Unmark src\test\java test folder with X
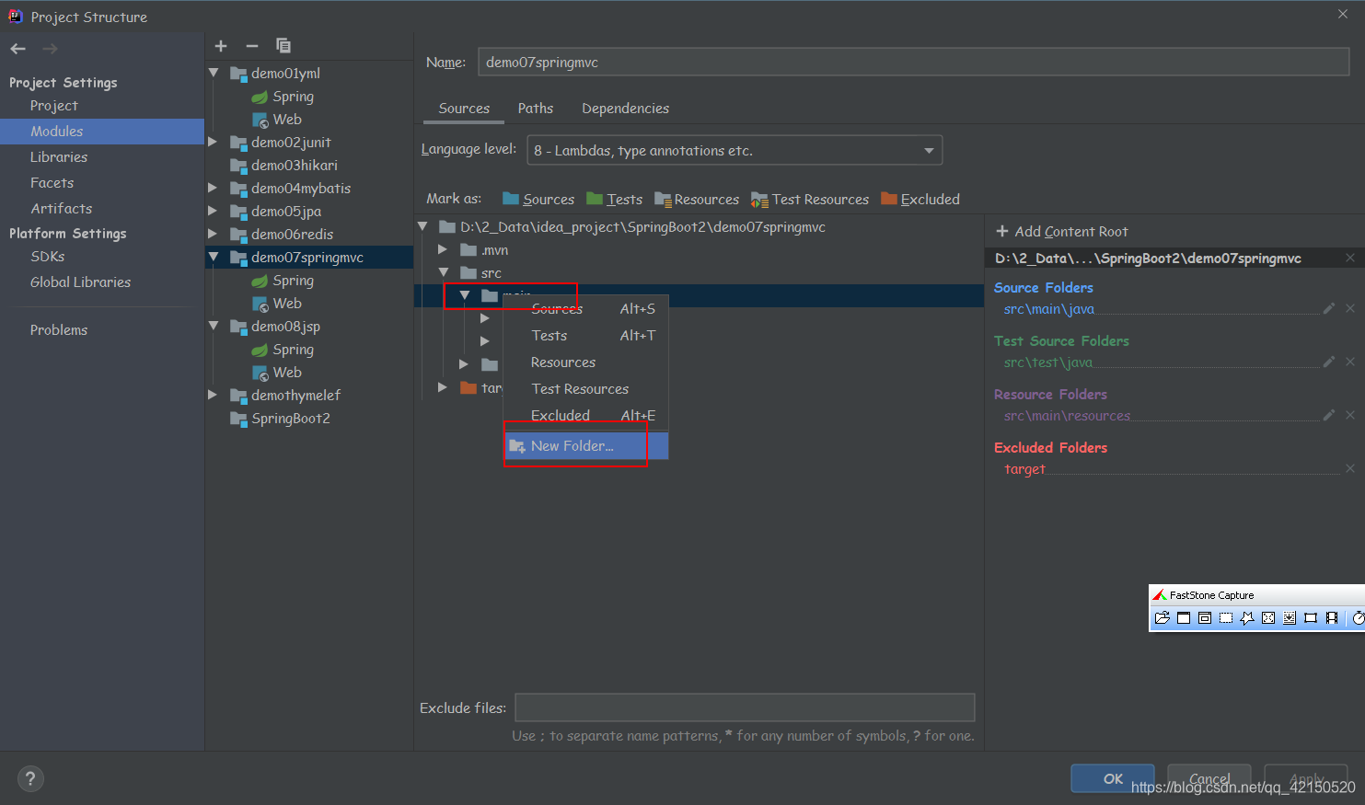Viewport: 1365px width, 805px height. 1350,362
